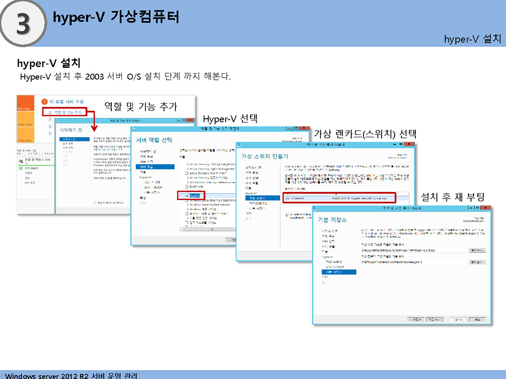Click the 이 로컬 서버 구성 heading link
Screen dimensions: 506x379
point(66,102)
